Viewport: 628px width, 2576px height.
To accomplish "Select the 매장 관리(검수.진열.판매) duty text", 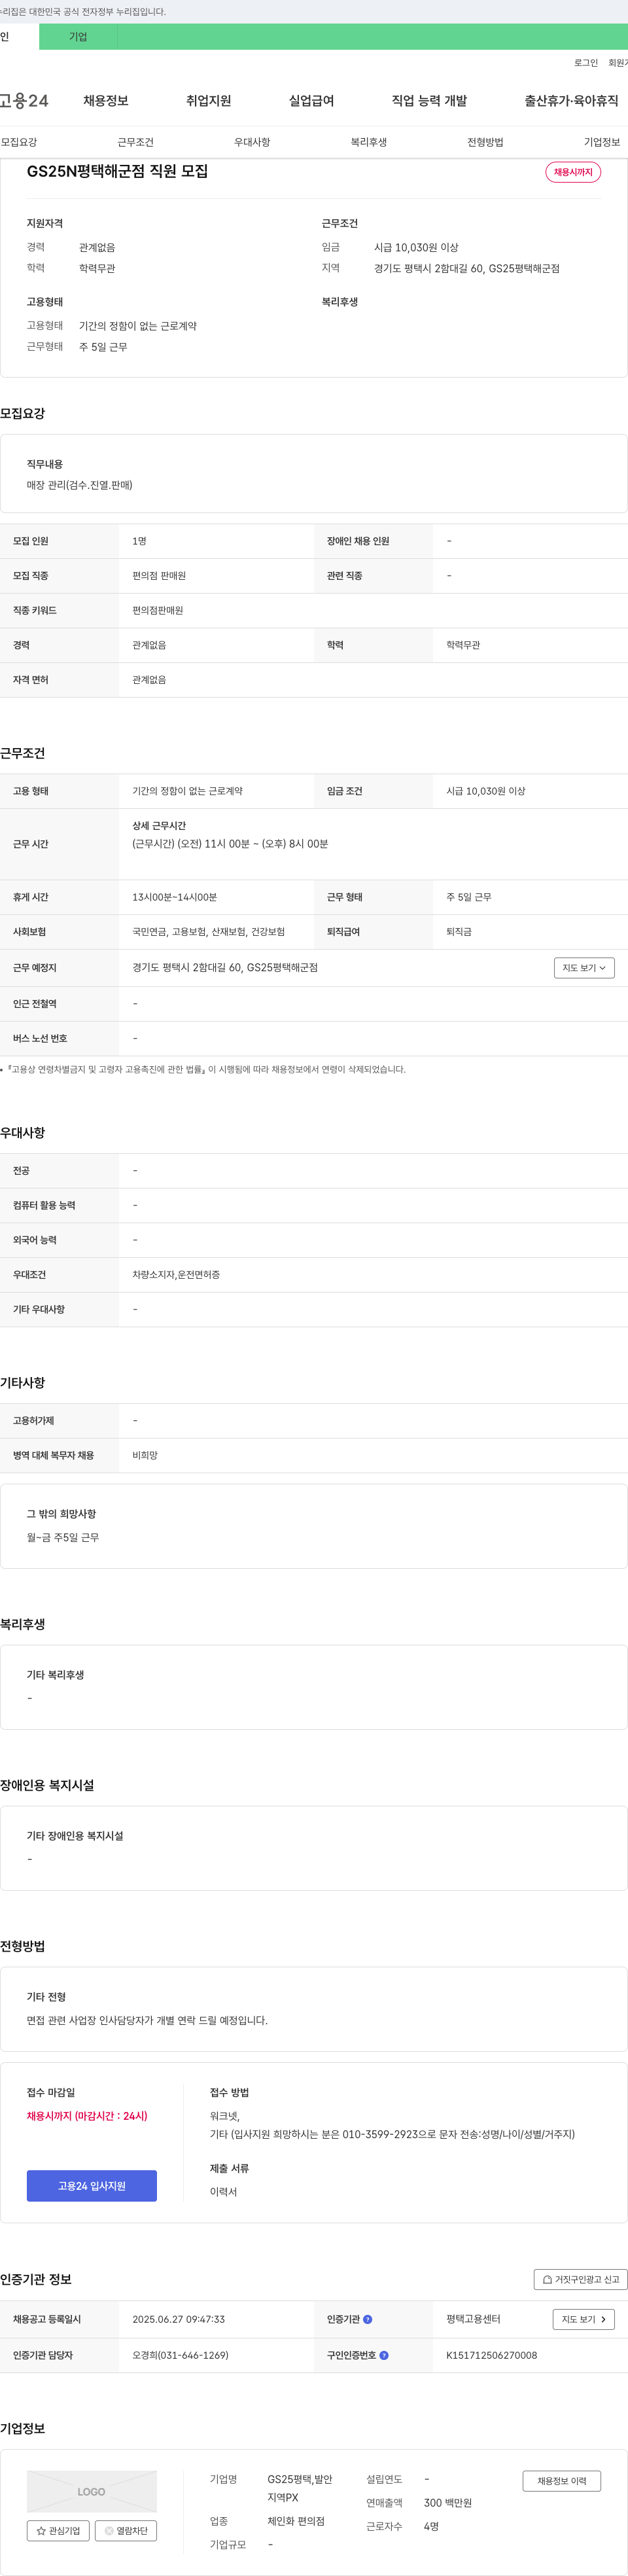I will (x=79, y=485).
